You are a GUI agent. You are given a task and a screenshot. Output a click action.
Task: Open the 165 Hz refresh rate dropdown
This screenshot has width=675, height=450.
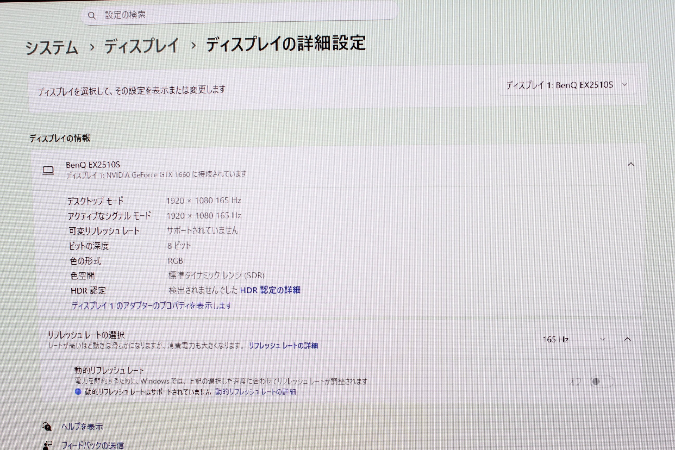tap(574, 340)
